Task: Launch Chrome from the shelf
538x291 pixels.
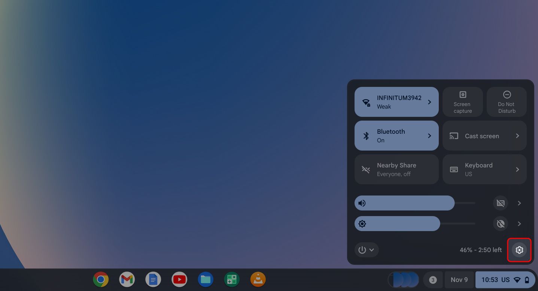Action: [x=101, y=279]
